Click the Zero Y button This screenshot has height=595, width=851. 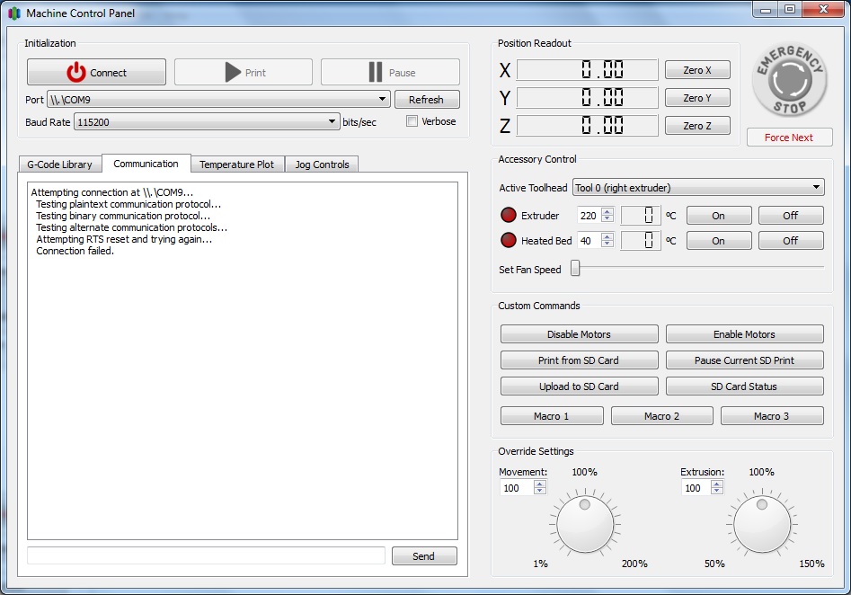(697, 98)
